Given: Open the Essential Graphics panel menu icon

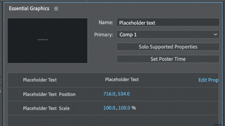Looking at the screenshot, I should [56, 8].
